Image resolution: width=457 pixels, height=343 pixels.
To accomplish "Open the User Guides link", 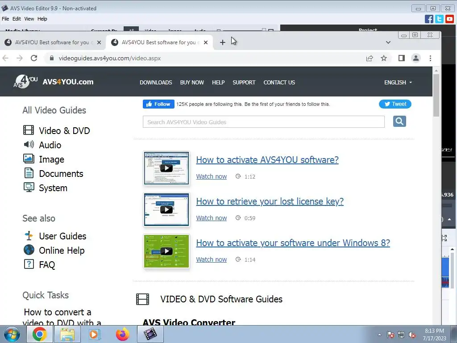I will [62, 236].
